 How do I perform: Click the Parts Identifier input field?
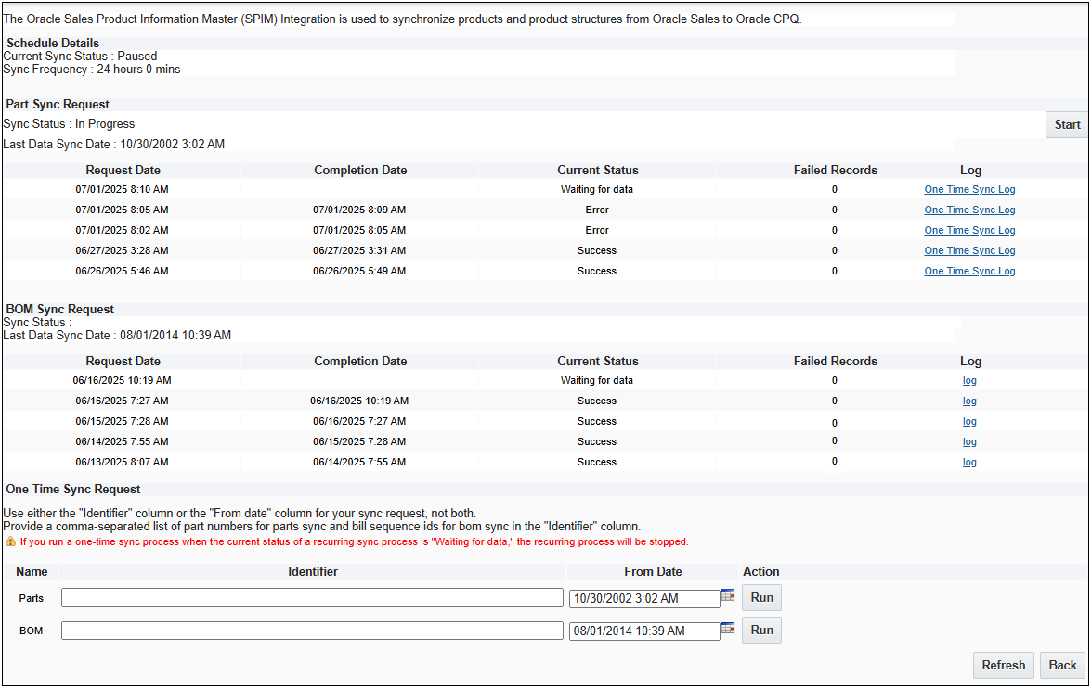point(312,597)
